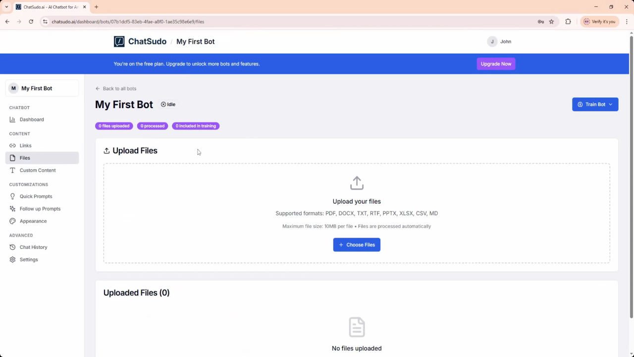
Task: Click the Upload your files drop zone text
Action: (x=357, y=202)
